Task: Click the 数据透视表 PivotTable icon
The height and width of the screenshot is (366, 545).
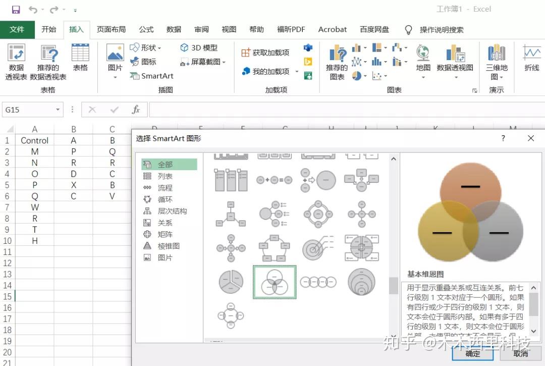Action: click(x=16, y=61)
